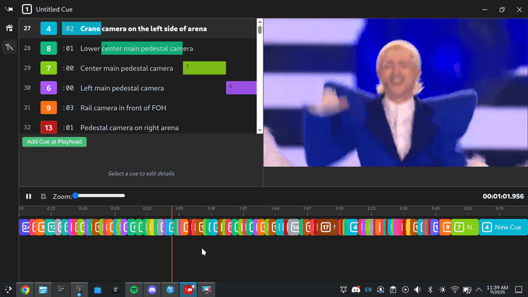Click the video preview panel
Image resolution: width=528 pixels, height=297 pixels.
(x=395, y=92)
